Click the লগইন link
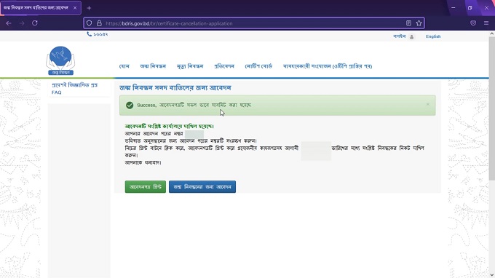 click(400, 36)
